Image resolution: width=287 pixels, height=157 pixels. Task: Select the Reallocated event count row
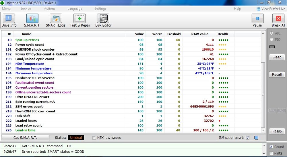pyautogui.click(x=131, y=83)
